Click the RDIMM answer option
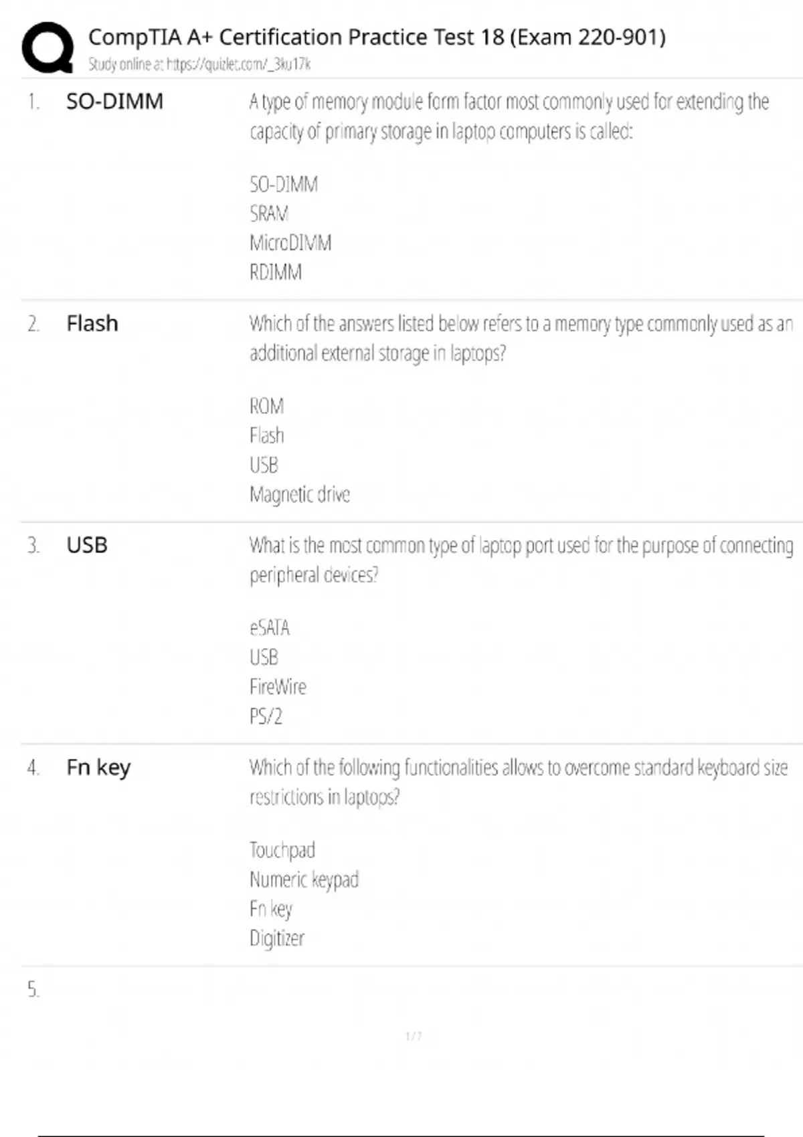Screen dimensions: 803x1137 click(276, 272)
